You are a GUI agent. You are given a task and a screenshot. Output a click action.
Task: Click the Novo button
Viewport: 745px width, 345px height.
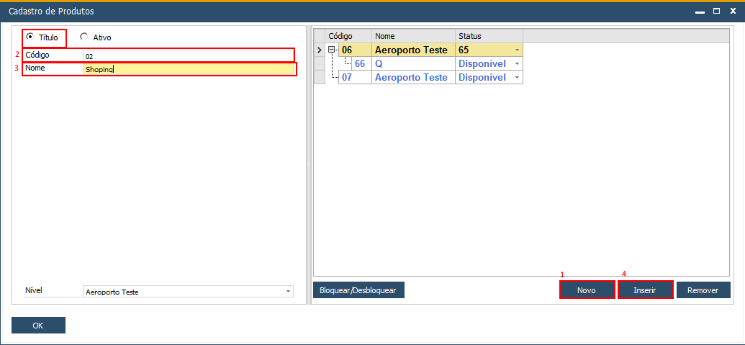[587, 290]
